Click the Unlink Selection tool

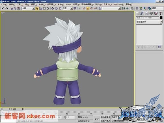tap(15, 8)
